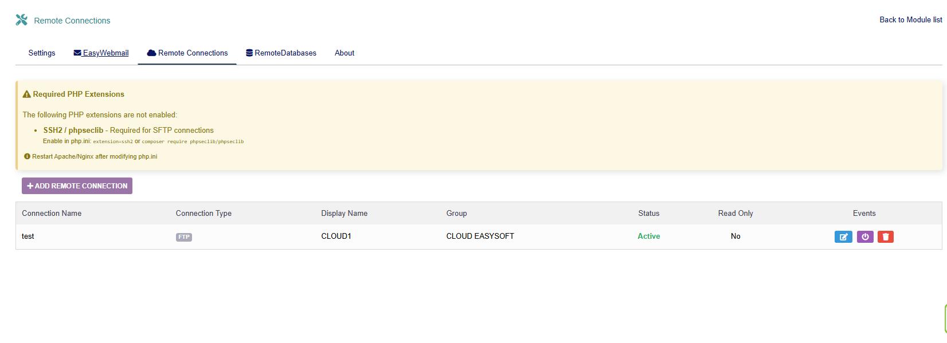Click the red trash icon for test connection
The width and height of the screenshot is (947, 343).
[x=886, y=236]
